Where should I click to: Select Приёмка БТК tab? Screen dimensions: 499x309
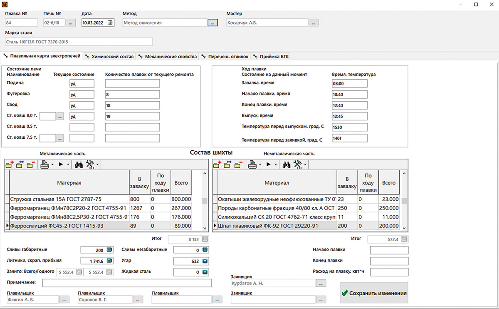pyautogui.click(x=271, y=56)
